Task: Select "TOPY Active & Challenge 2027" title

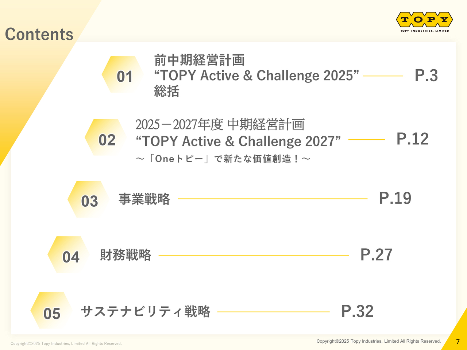Action: click(238, 141)
